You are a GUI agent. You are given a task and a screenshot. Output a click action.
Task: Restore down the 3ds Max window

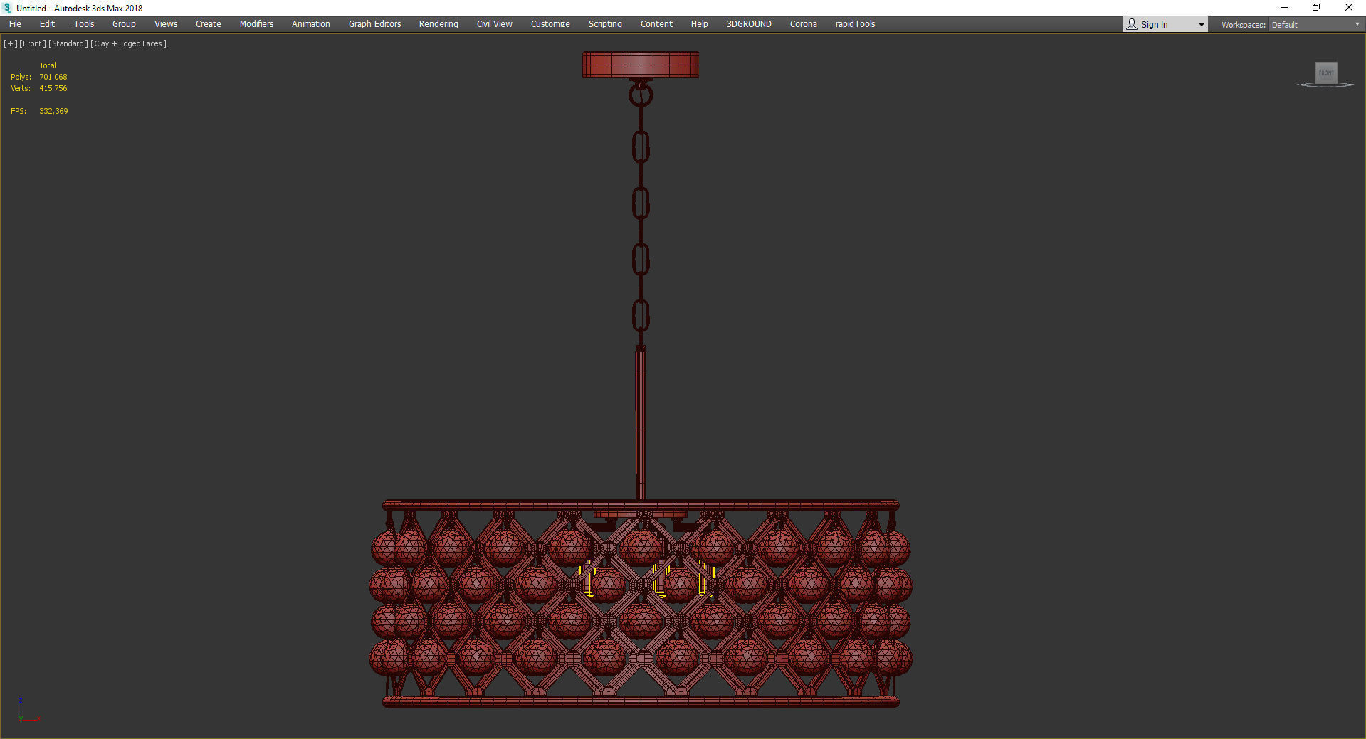point(1316,8)
